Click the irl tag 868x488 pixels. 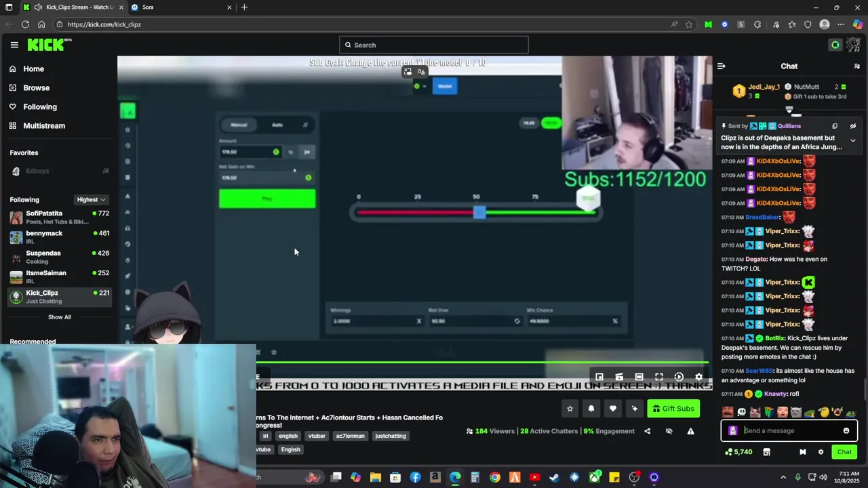coord(265,436)
